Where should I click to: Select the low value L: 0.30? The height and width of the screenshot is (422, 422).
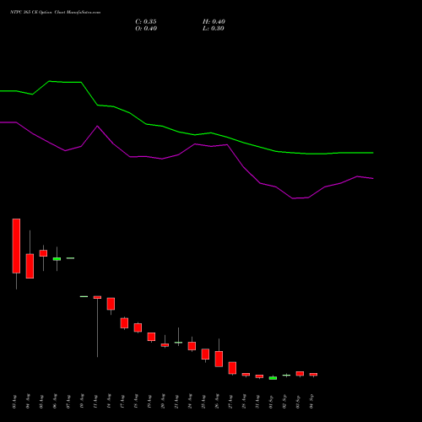214,29
